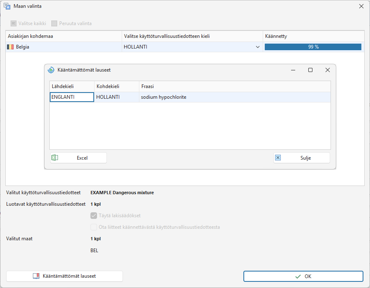Open Kääntämättömät lauseet from the bottom button
The image size is (370, 288).
point(65,276)
